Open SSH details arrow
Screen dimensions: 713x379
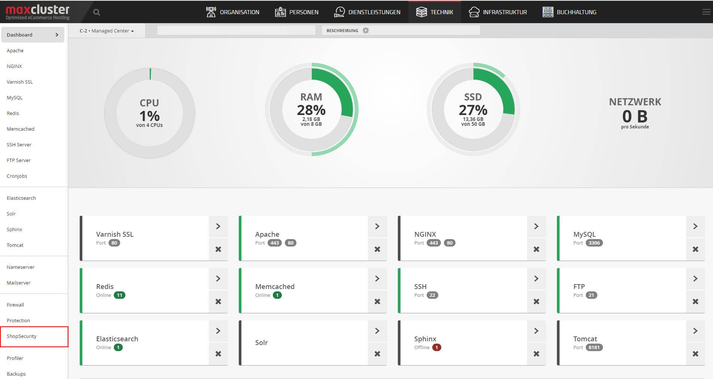[536, 279]
